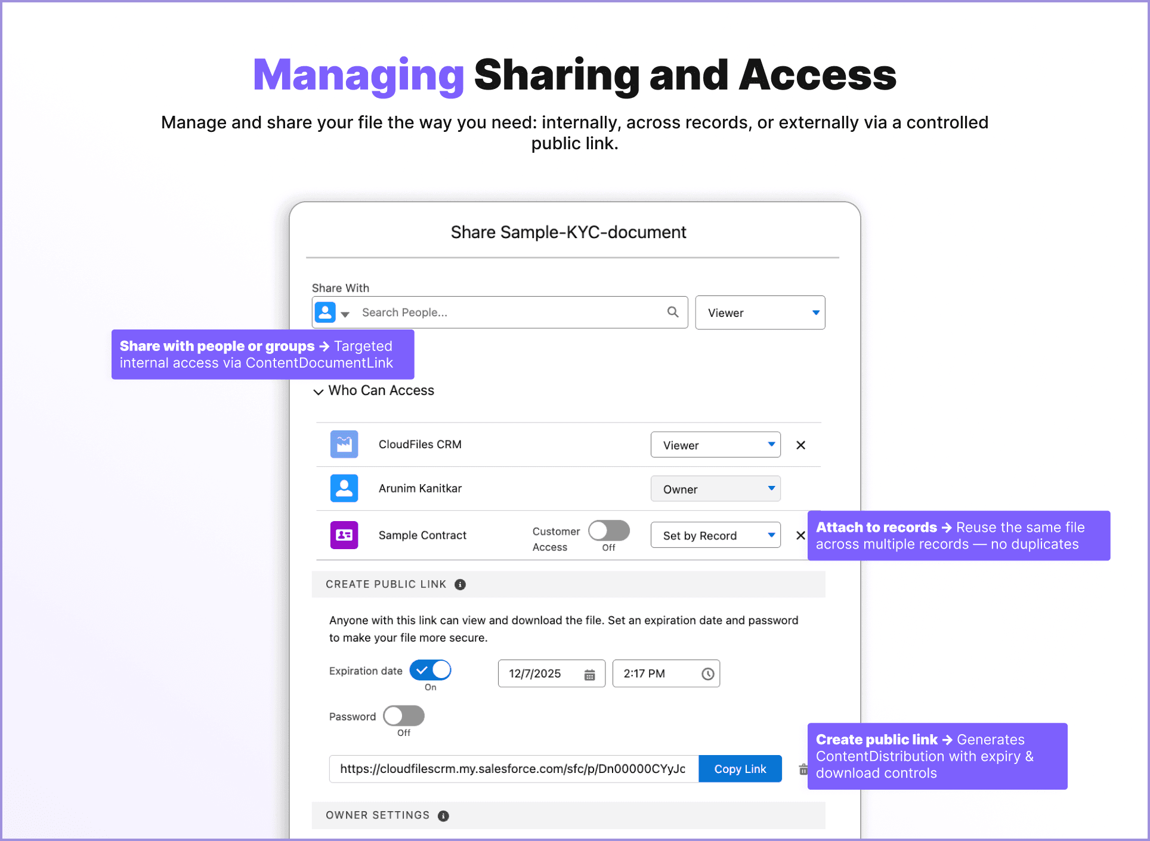Click the CloudFiles CRM file icon

click(x=344, y=444)
